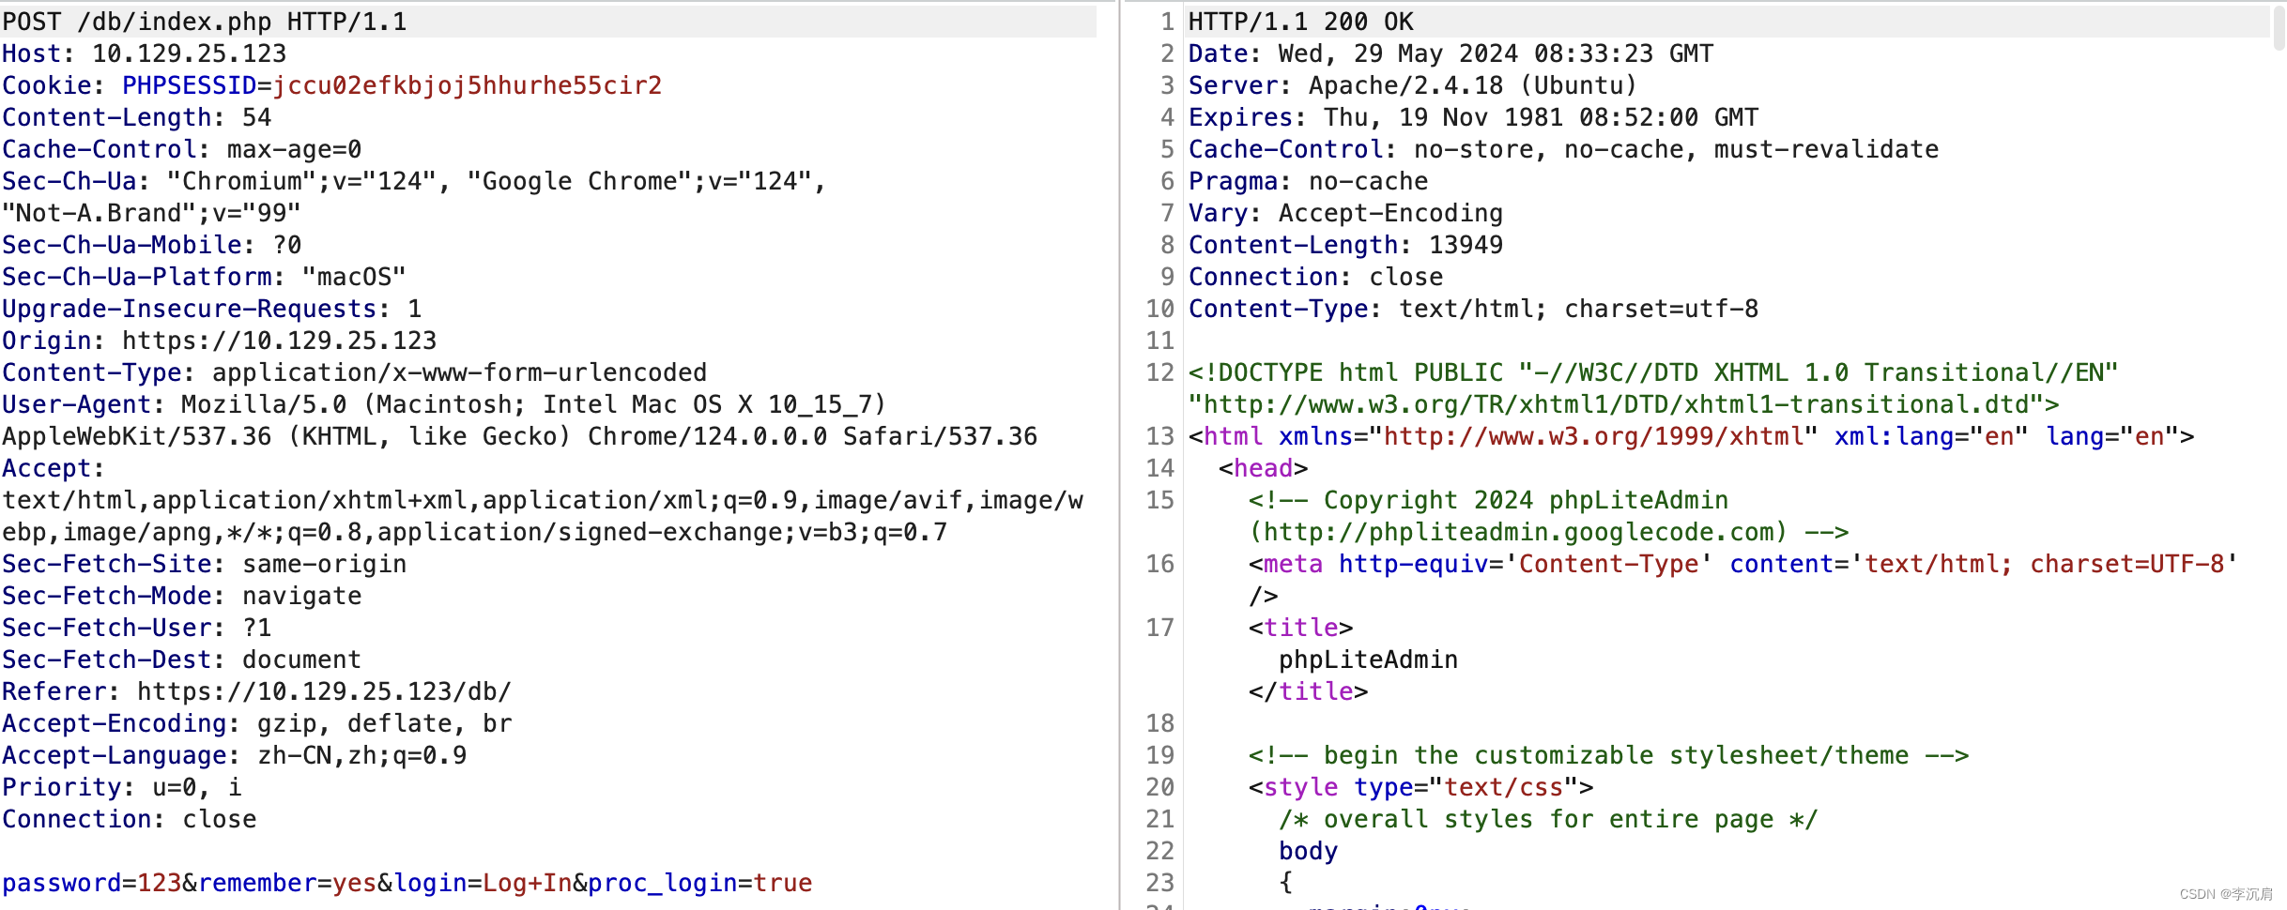Screen dimensions: 2287x910
Task: Click the Accept-Encoding header line
Action: (256, 723)
